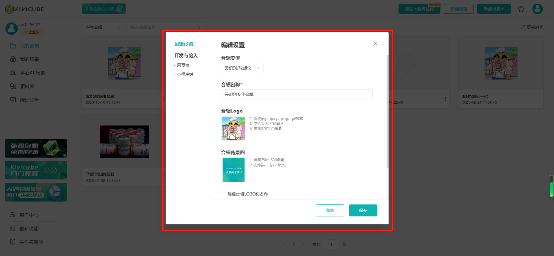Select the 小程序端 item in dialog sidebar
This screenshot has height=256, width=554.
[x=185, y=74]
